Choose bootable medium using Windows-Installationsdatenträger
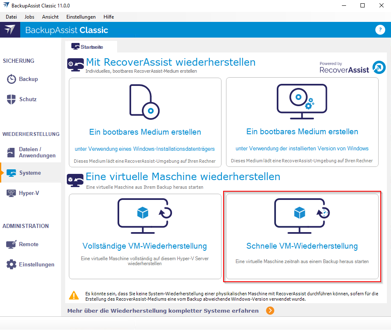The width and height of the screenshot is (391, 330). click(145, 122)
